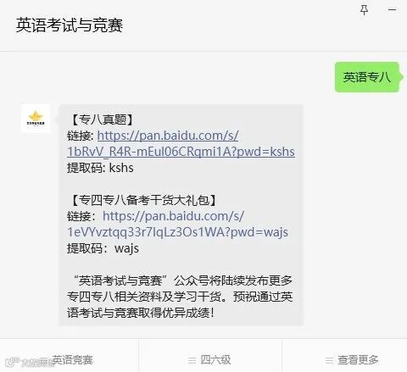407x372 pixels.
Task: Click the watermark logo overlapping 英语竞赛 menu
Action: [30, 362]
